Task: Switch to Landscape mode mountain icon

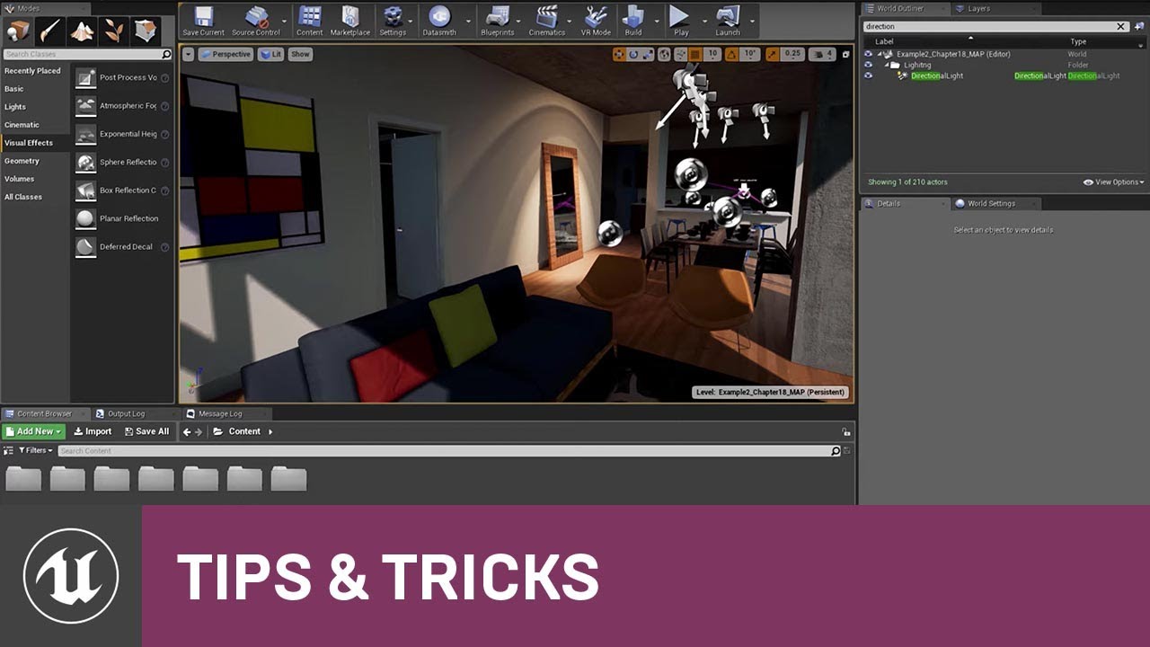Action: [83, 31]
